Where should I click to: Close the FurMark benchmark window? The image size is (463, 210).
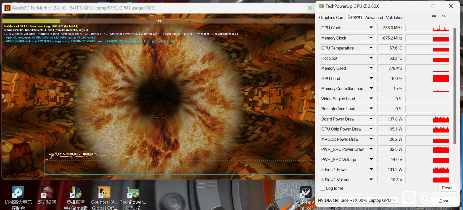(x=310, y=8)
